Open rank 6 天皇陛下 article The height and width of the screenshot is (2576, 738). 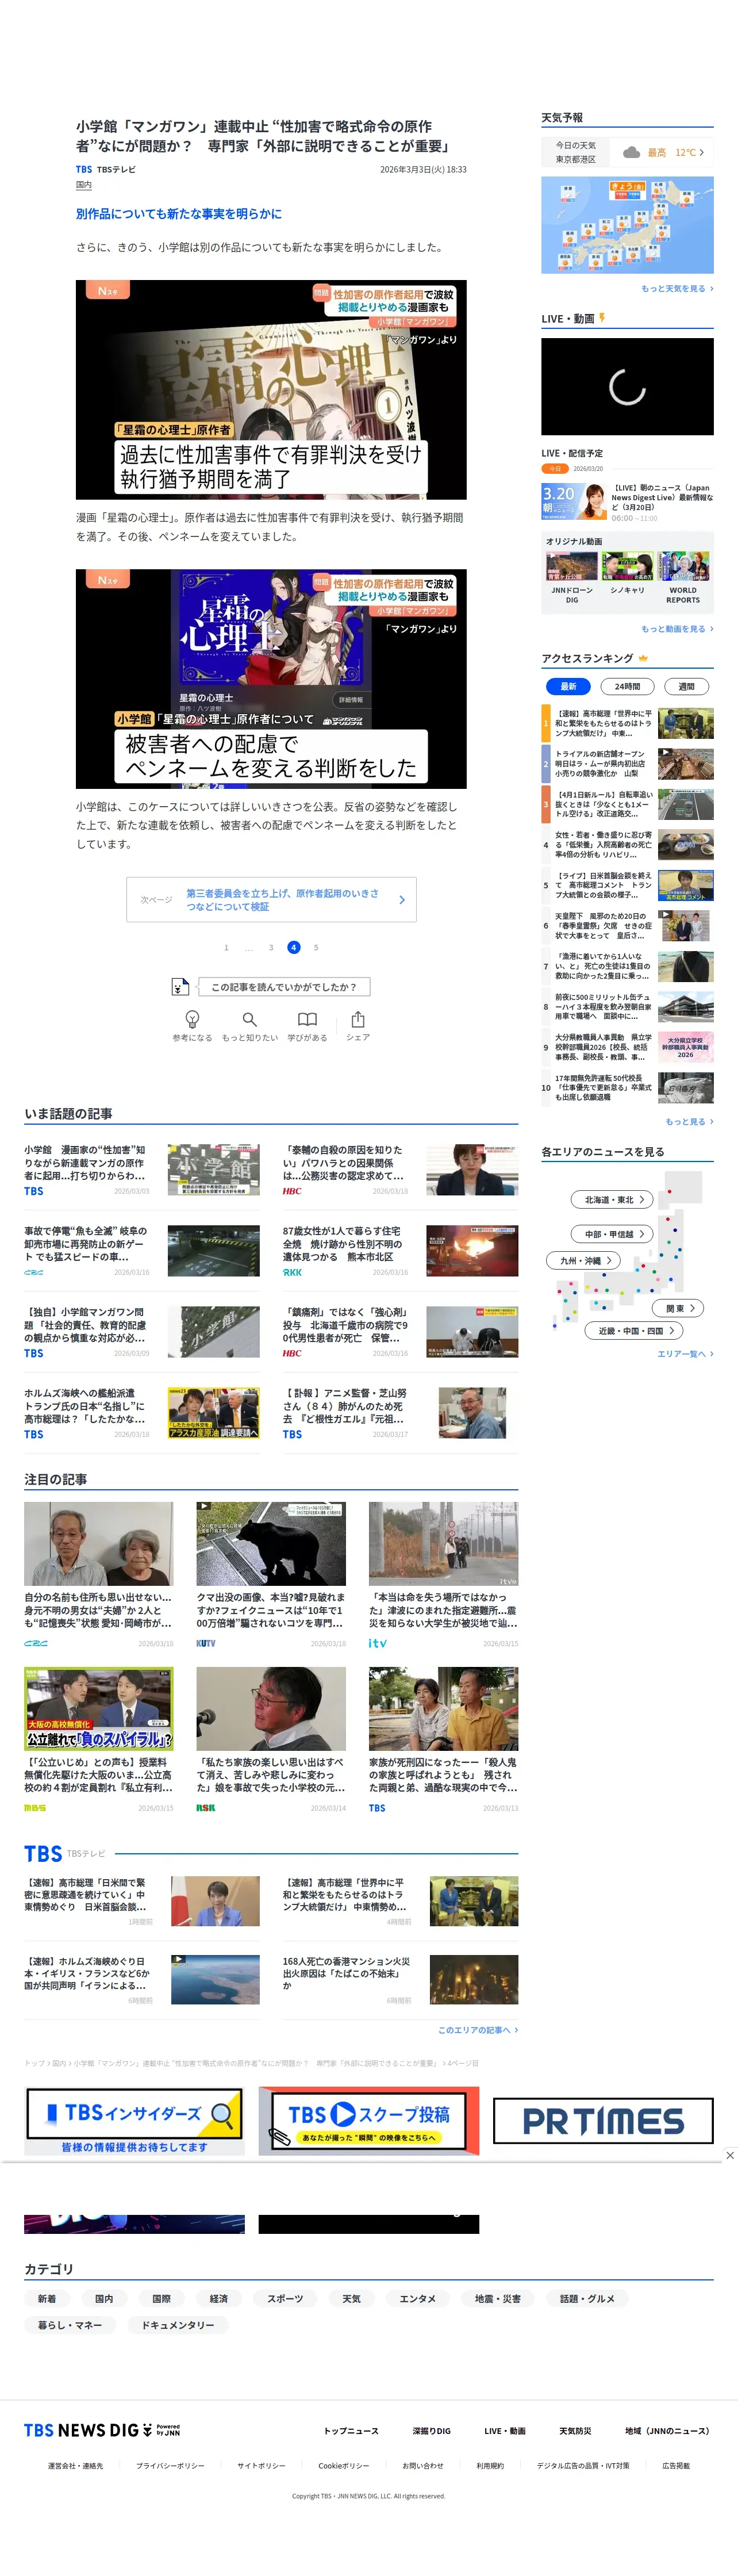pyautogui.click(x=627, y=926)
